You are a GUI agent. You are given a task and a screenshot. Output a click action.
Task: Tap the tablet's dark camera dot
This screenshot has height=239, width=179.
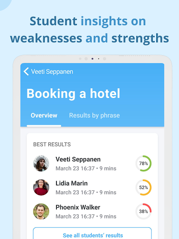pos(92,59)
